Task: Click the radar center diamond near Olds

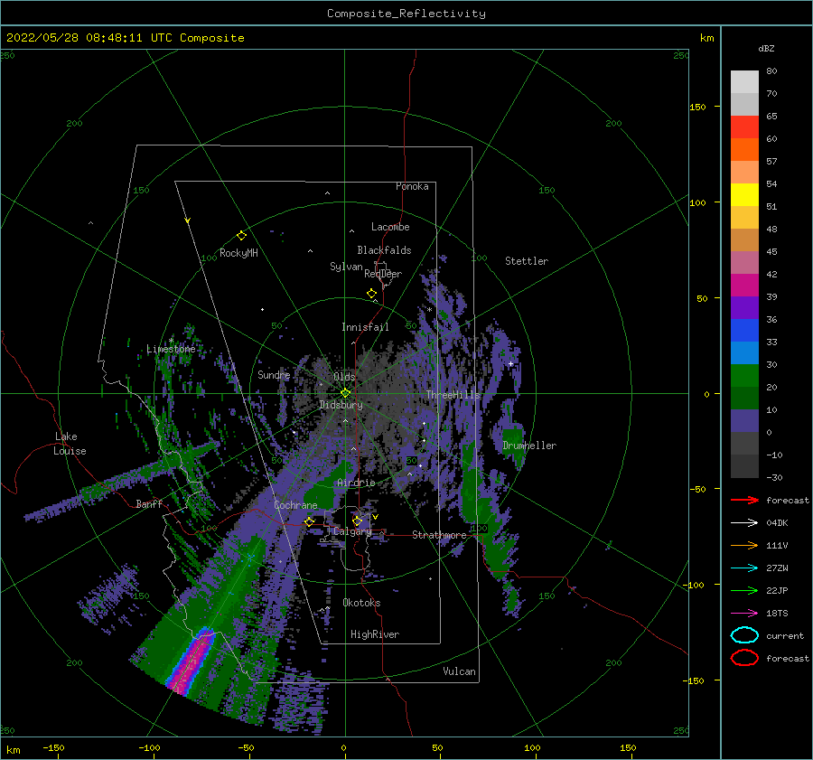Action: tap(345, 393)
